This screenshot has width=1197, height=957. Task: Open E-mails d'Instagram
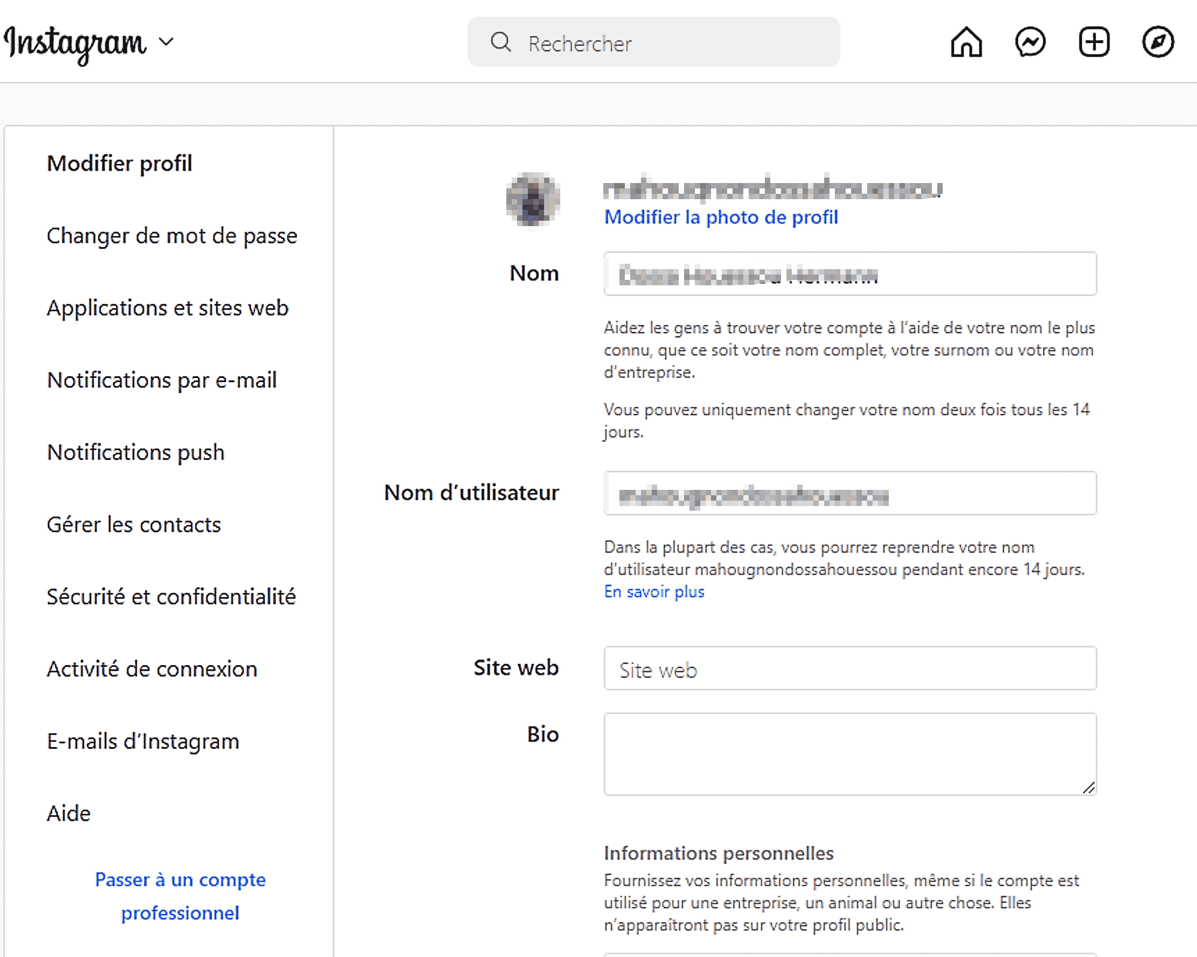tap(143, 742)
